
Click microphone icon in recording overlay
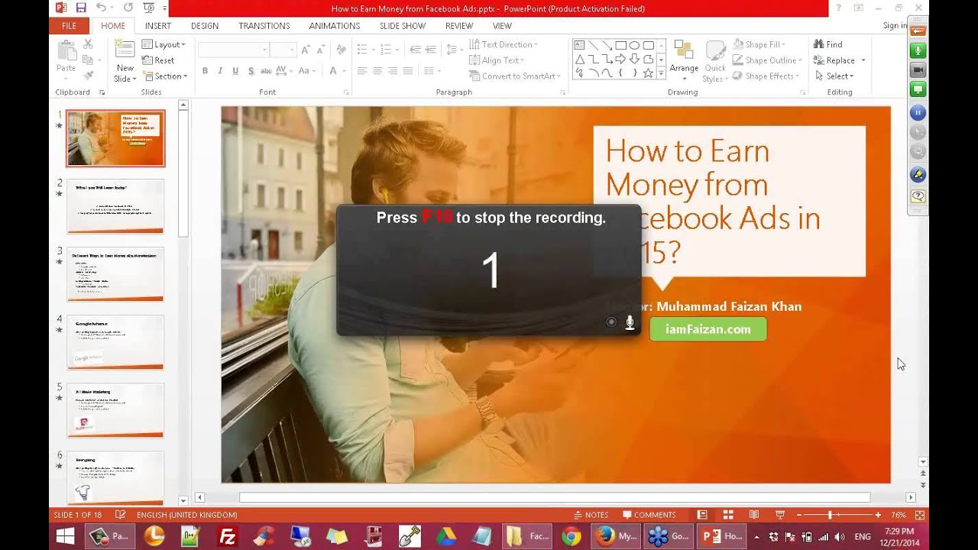(630, 322)
